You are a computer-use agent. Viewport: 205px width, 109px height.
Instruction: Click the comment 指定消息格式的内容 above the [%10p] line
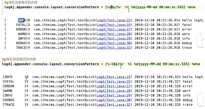click(23, 2)
